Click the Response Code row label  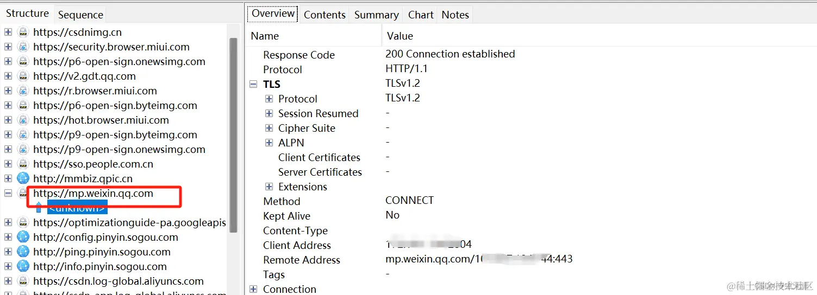298,55
